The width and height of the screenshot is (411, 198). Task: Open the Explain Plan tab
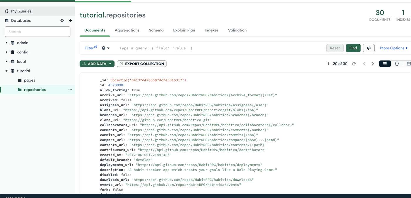184,30
